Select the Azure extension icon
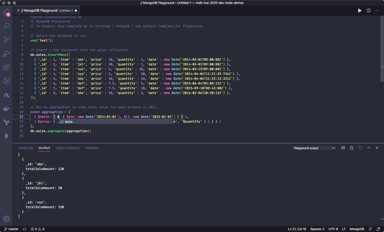 [x=6, y=95]
